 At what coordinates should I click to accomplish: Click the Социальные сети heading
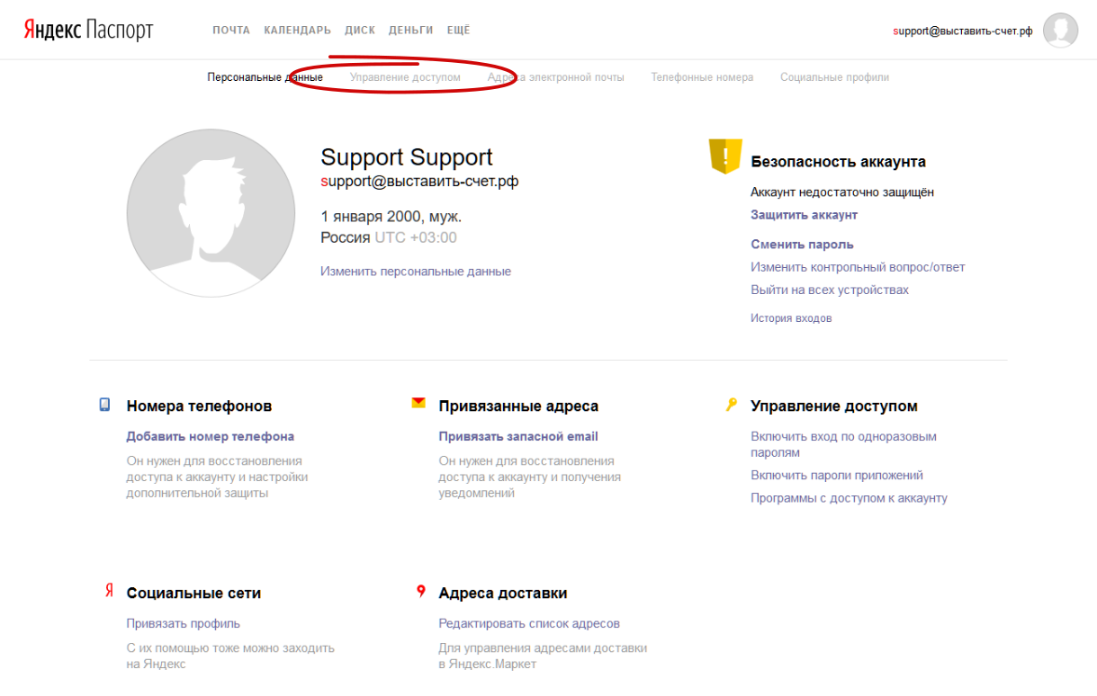pos(193,593)
